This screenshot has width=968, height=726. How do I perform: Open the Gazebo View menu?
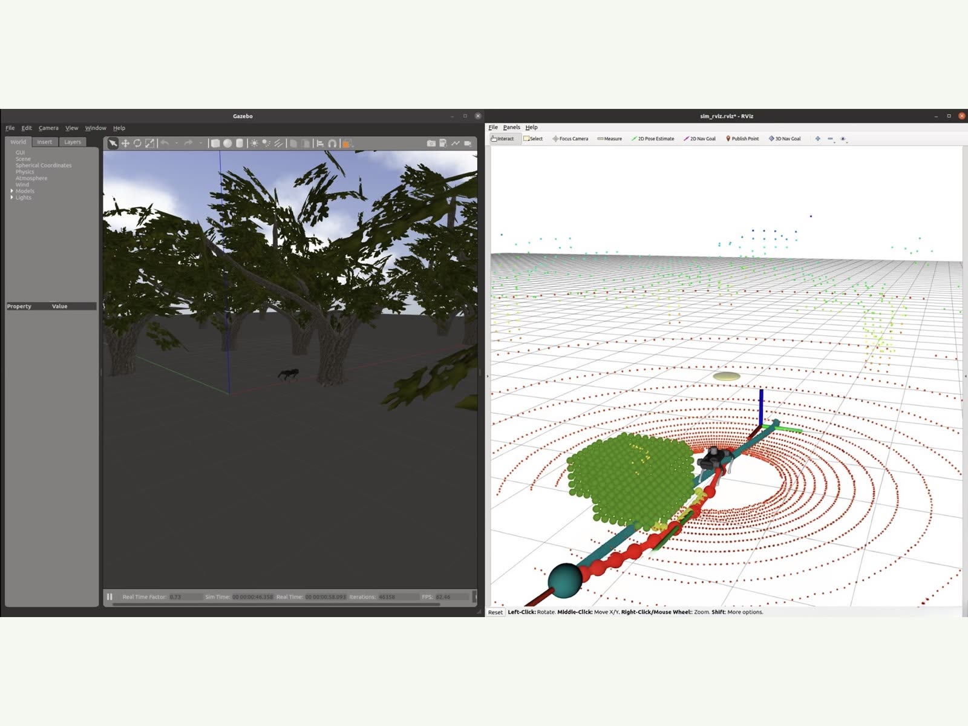71,128
